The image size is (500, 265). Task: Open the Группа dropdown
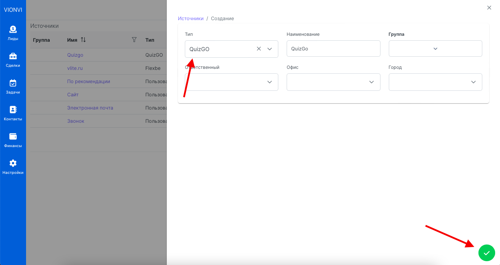tap(435, 48)
